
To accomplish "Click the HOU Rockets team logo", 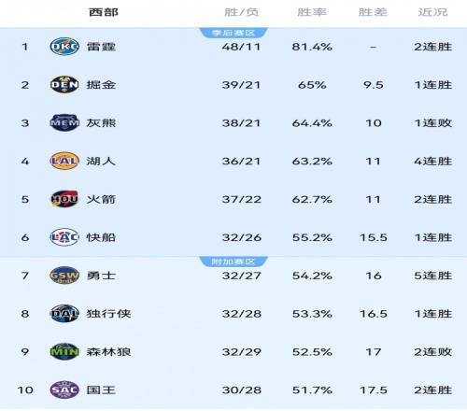I will (64, 199).
